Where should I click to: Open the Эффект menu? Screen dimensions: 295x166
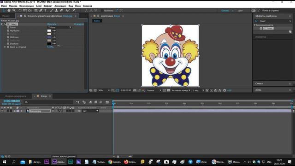point(48,6)
